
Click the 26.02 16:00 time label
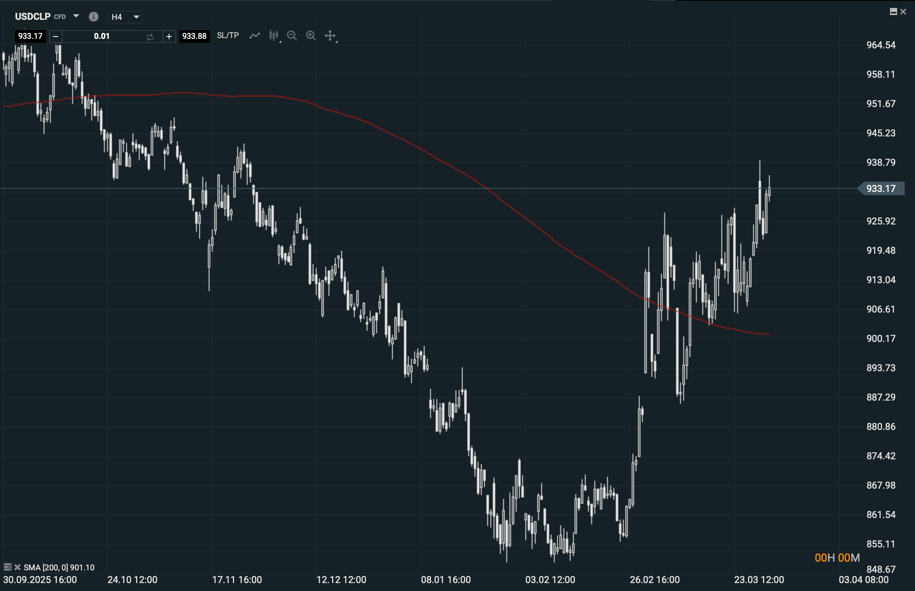[x=655, y=580]
